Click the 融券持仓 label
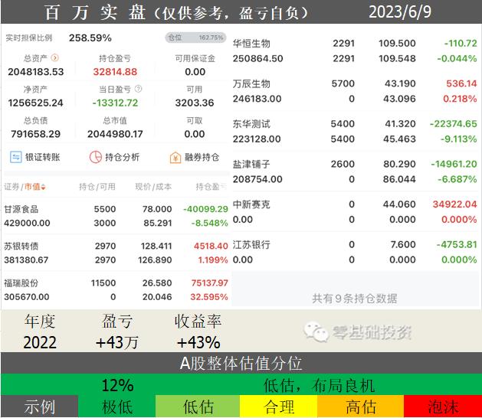This screenshot has height=418, width=482. click(x=202, y=157)
